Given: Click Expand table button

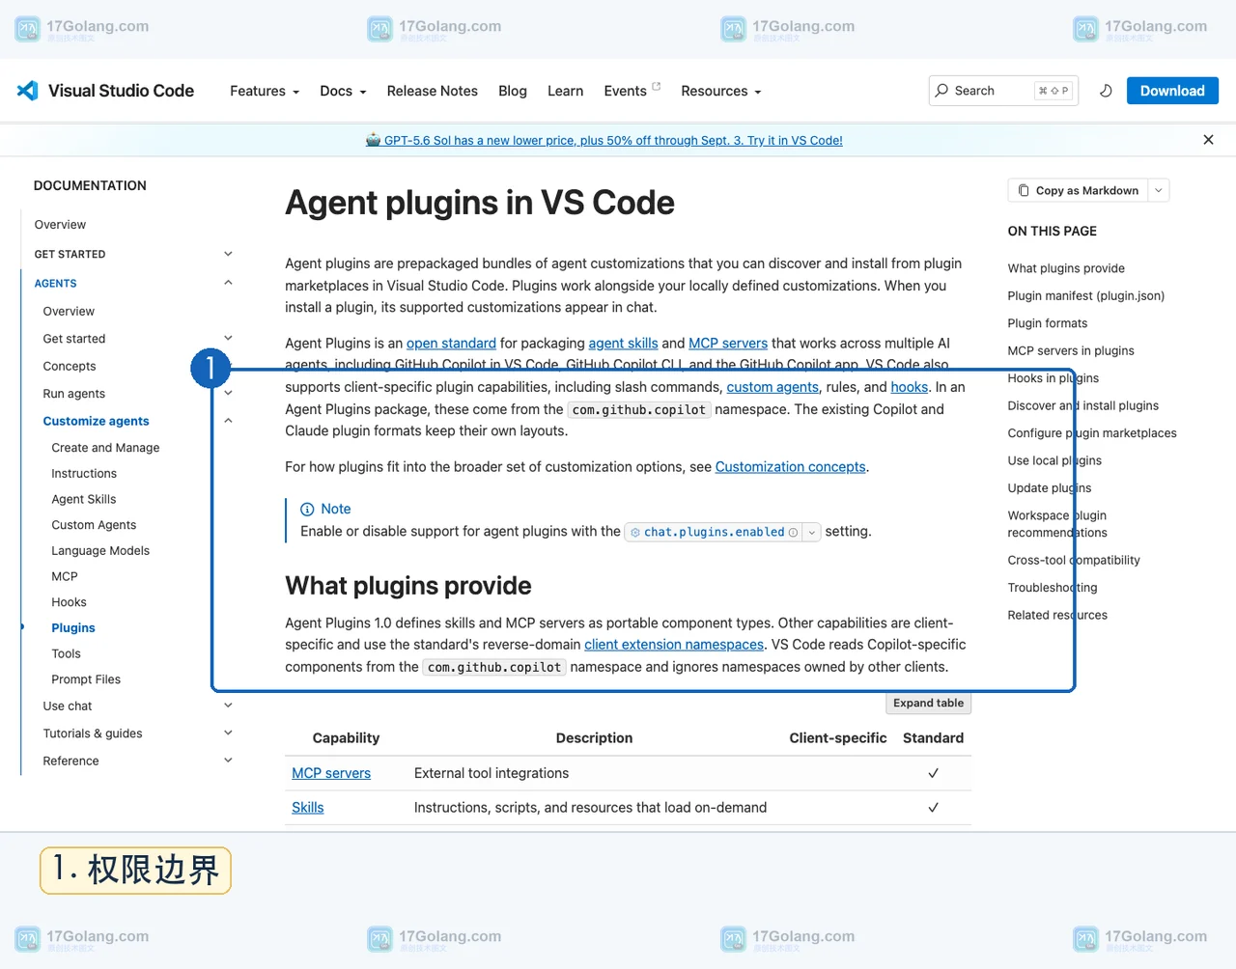Looking at the screenshot, I should (x=928, y=704).
